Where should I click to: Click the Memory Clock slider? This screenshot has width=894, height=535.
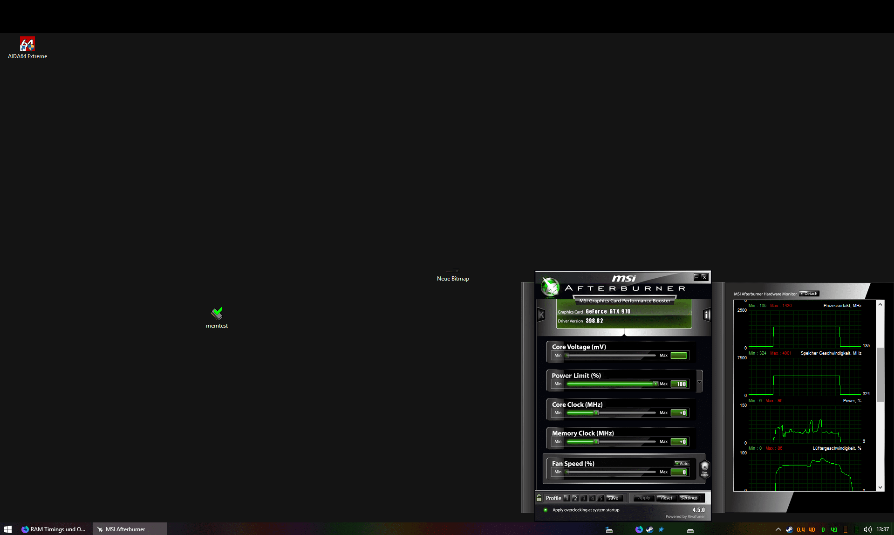pos(611,442)
